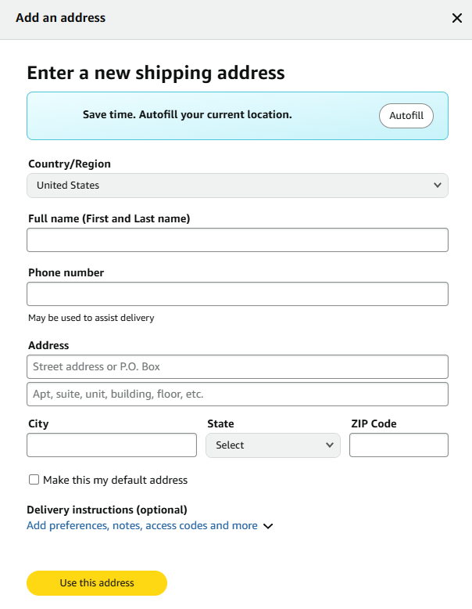This screenshot has height=609, width=472.
Task: Click into the Phone number field
Action: (x=237, y=294)
